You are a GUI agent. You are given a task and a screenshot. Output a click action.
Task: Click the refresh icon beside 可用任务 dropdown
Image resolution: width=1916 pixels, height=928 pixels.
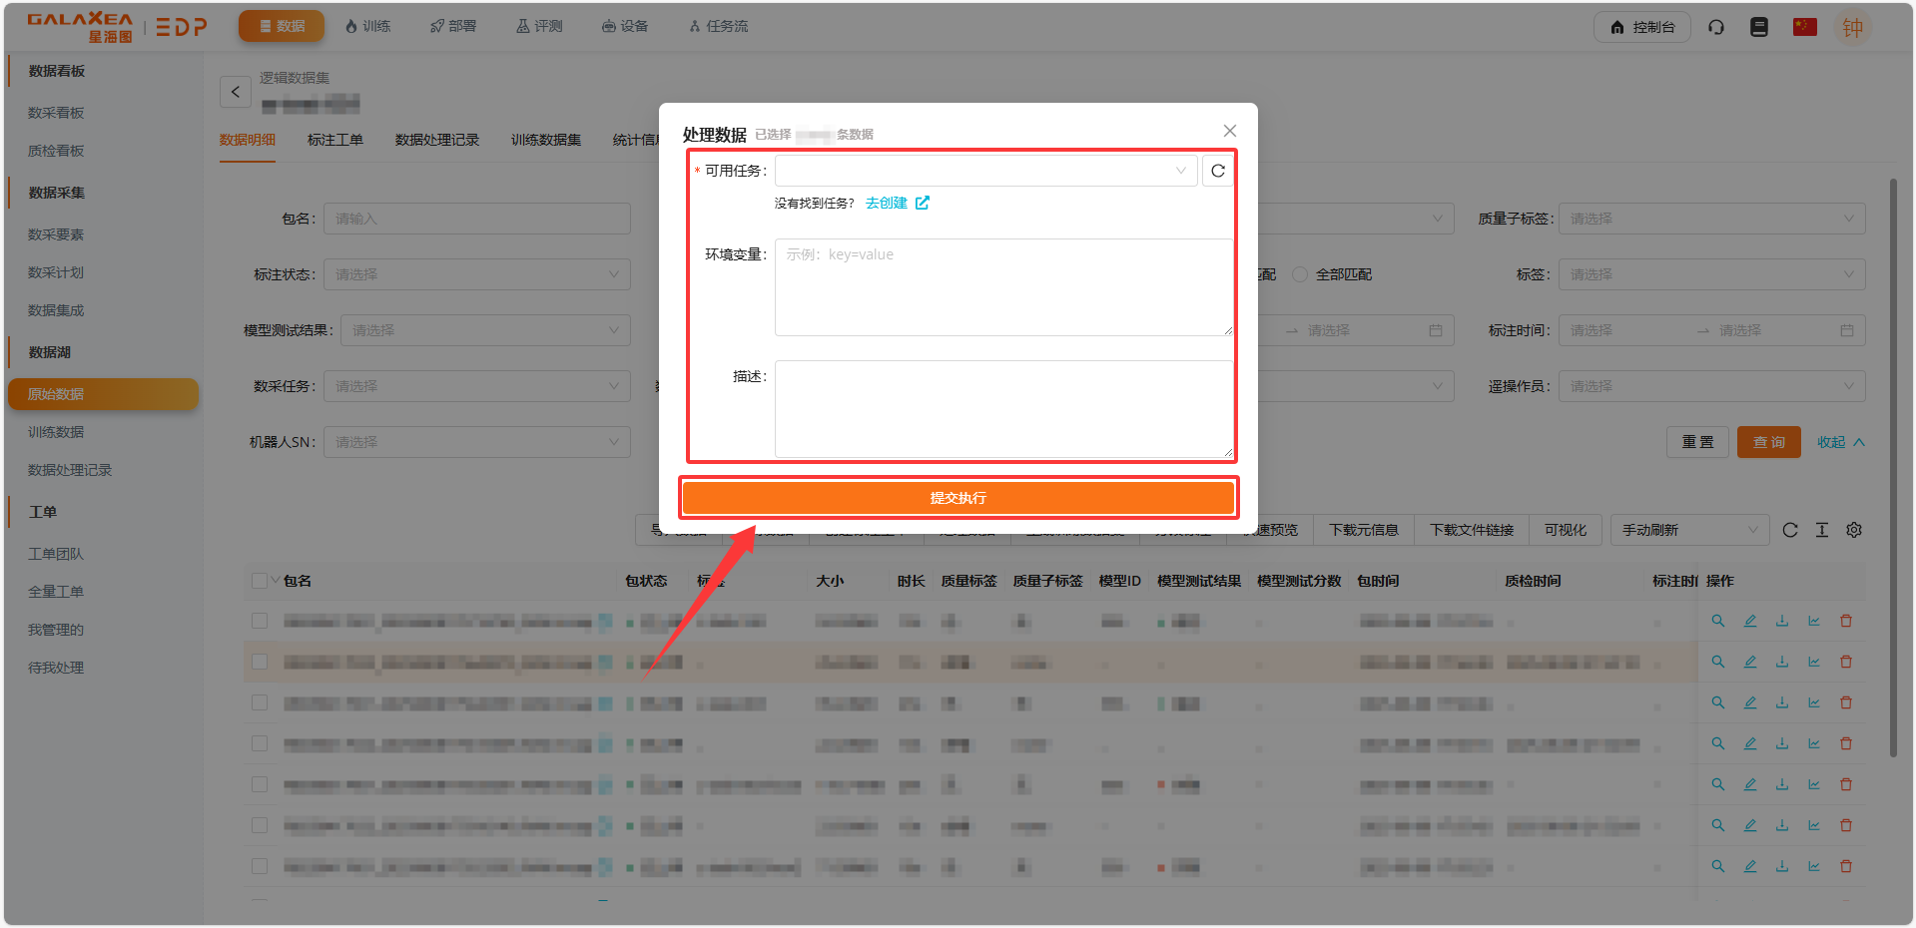1217,171
